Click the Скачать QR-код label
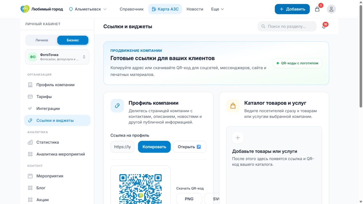Image resolution: width=363 pixels, height=204 pixels. [190, 188]
